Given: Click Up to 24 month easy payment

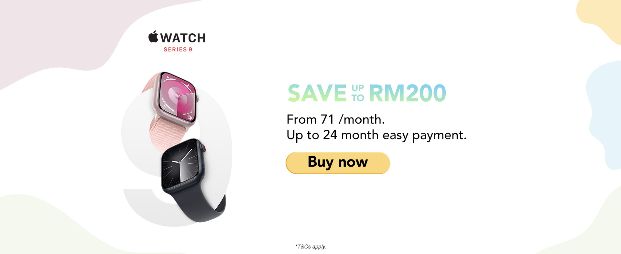Looking at the screenshot, I should click(376, 135).
